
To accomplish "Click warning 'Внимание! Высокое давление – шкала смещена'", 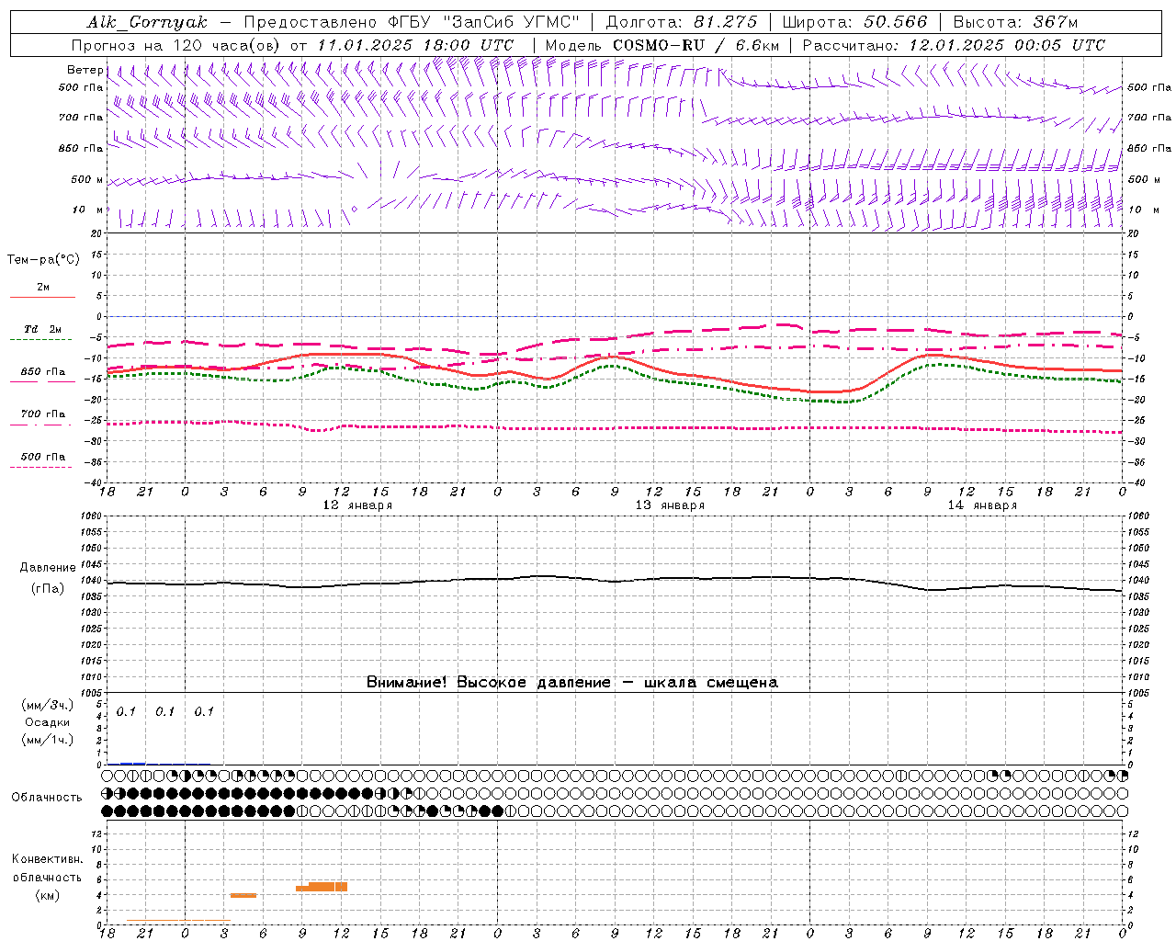I will 572,683.
